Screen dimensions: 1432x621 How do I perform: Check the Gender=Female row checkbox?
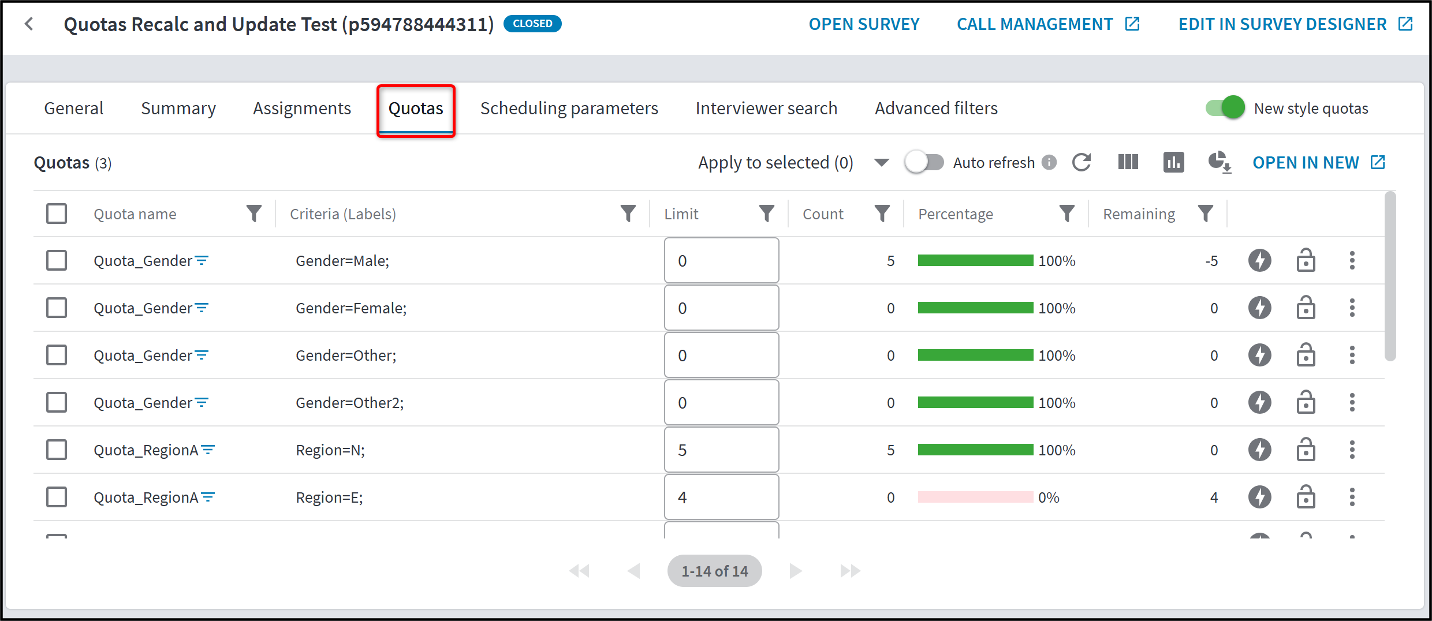tap(57, 308)
